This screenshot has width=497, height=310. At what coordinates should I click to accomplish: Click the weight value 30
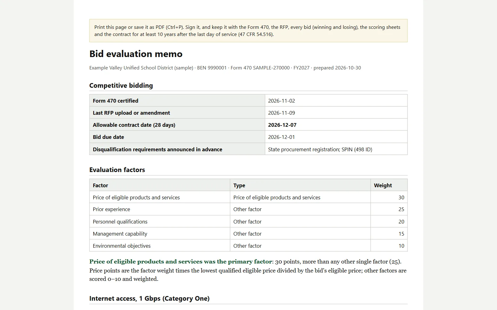[x=401, y=197]
